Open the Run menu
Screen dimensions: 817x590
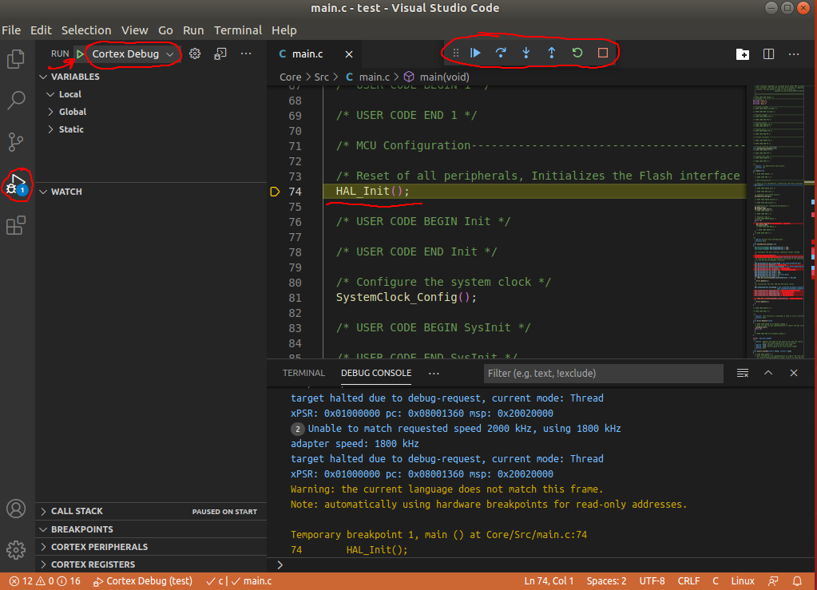pos(193,30)
